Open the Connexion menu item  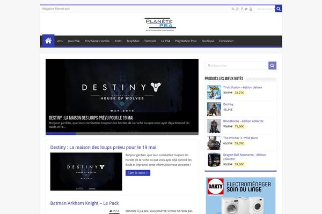point(226,41)
